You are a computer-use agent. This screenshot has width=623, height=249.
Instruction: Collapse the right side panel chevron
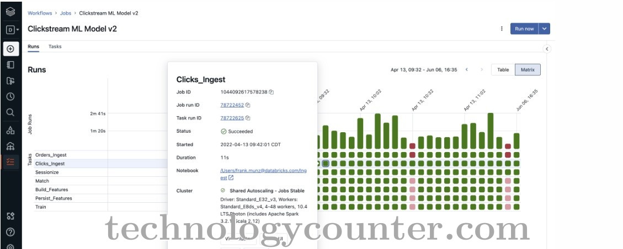547,49
